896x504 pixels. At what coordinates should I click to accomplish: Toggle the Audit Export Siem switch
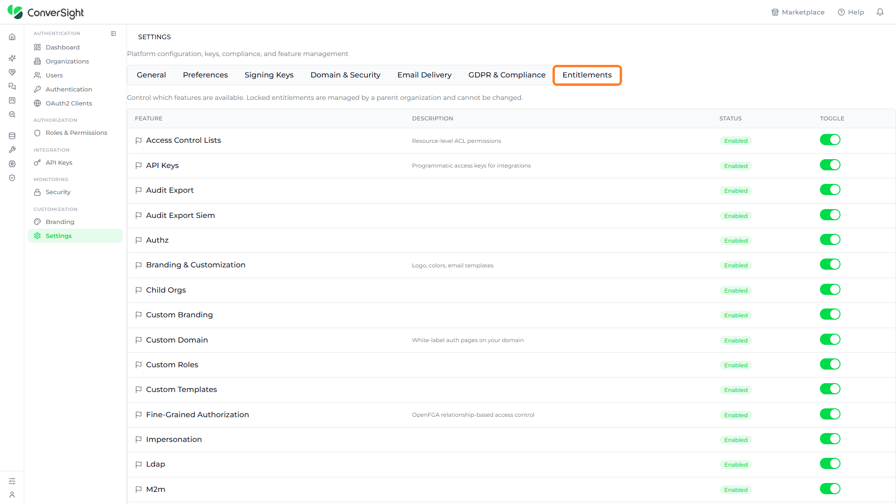pyautogui.click(x=830, y=215)
